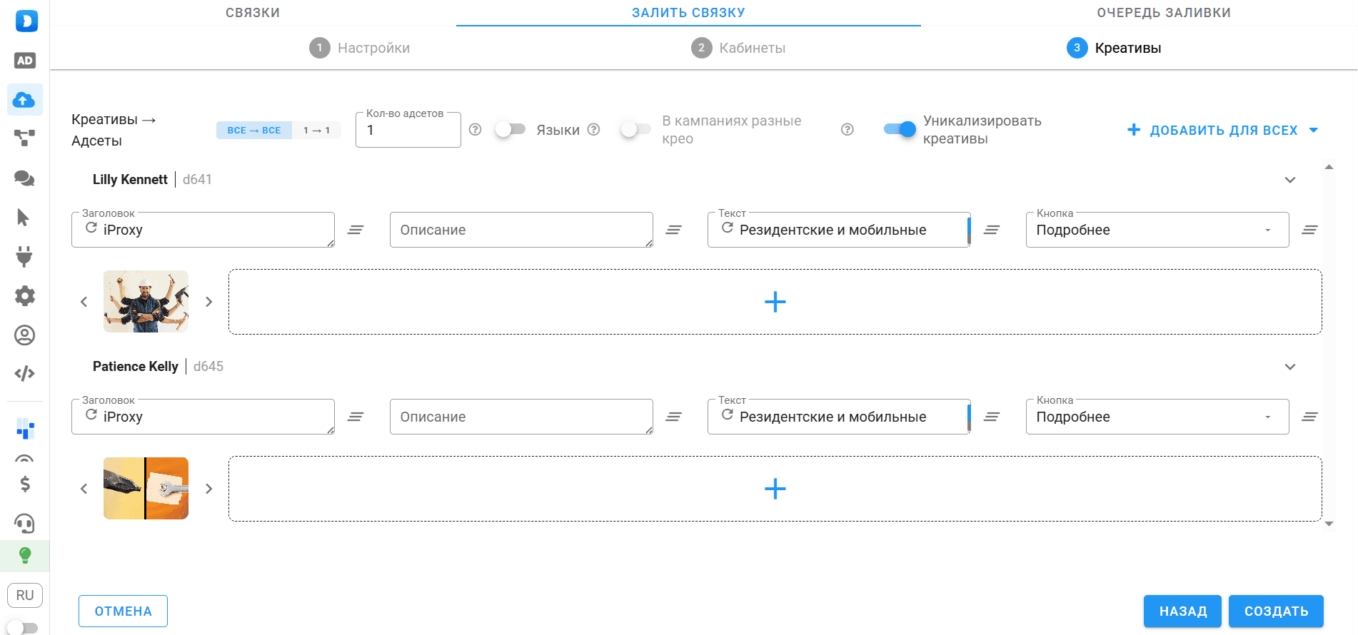Click the headset support icon
This screenshot has height=635, width=1358.
pos(24,524)
